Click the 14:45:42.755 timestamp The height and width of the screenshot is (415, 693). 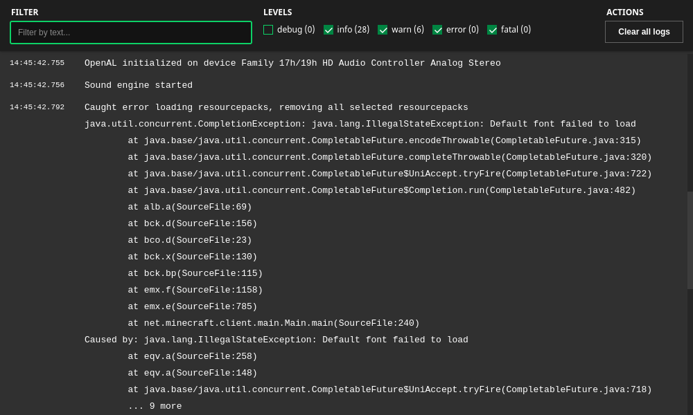click(37, 63)
